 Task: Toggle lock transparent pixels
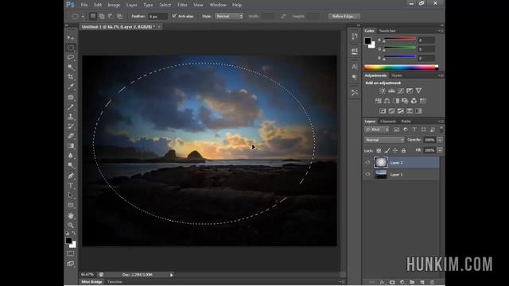tap(379, 150)
